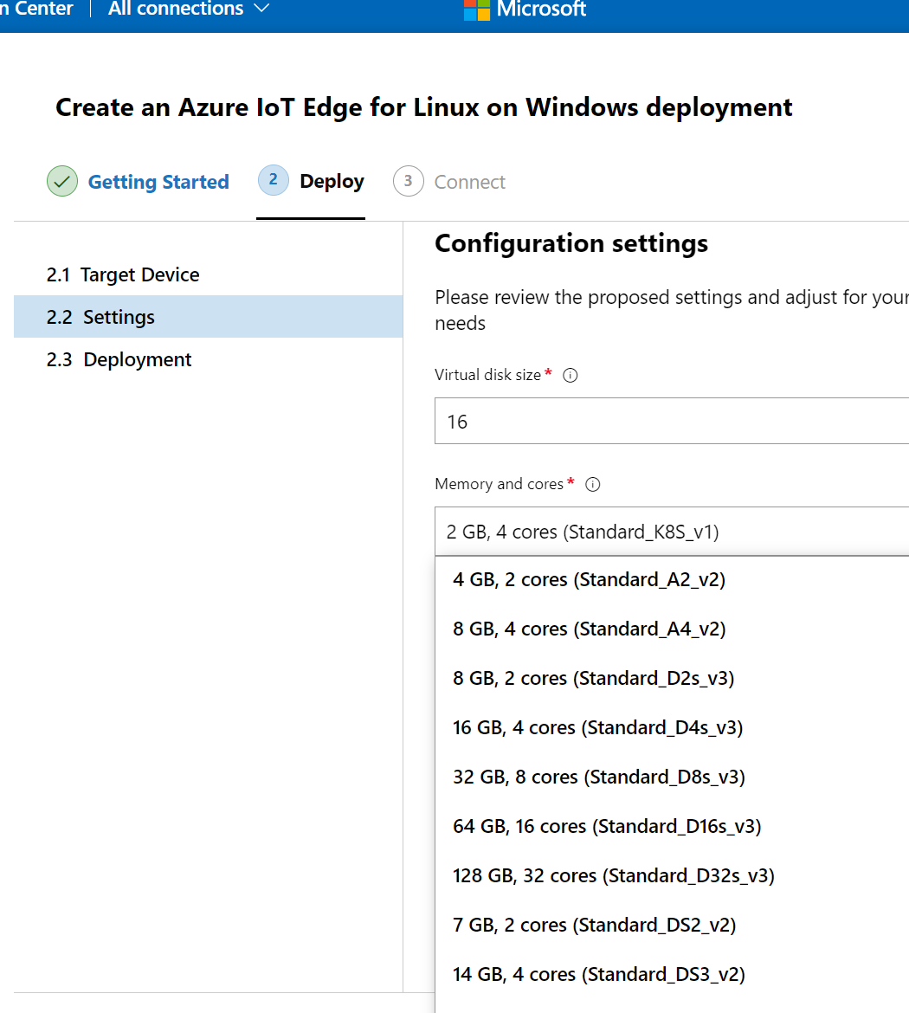Open the Connect step
Screen dimensions: 909x1013
click(x=470, y=182)
